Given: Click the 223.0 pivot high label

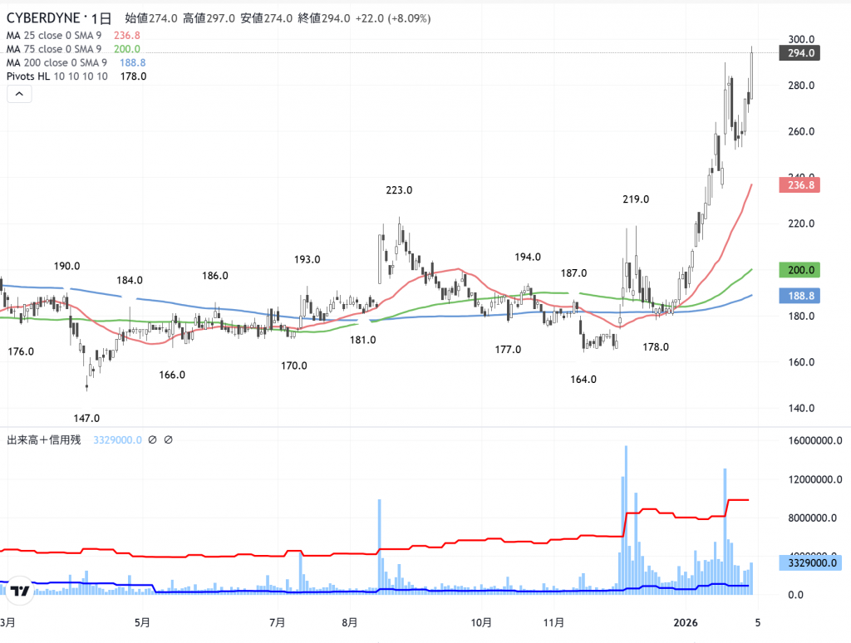Looking at the screenshot, I should tap(399, 190).
